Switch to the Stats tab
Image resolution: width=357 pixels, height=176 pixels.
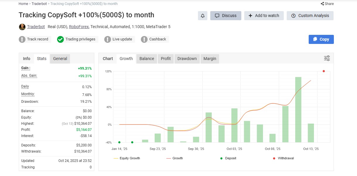click(x=42, y=59)
